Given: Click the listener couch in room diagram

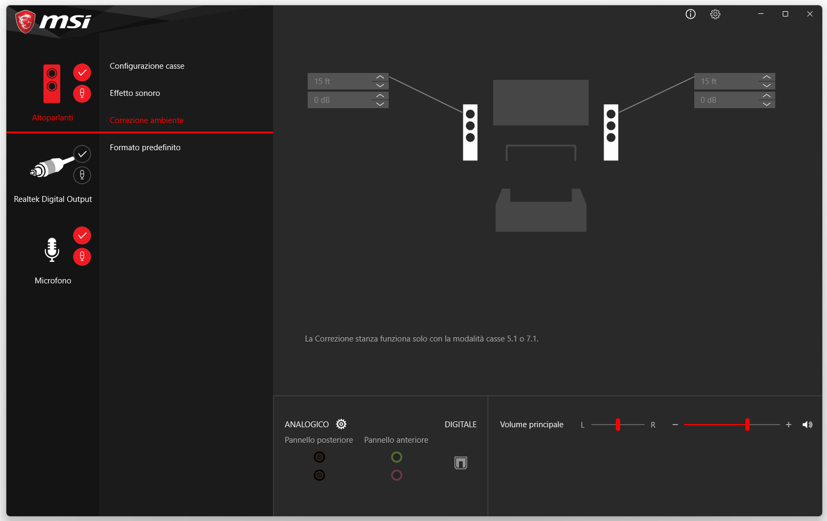Looking at the screenshot, I should coord(541,210).
